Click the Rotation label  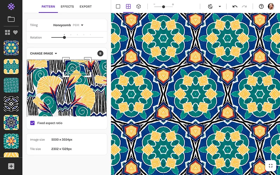(x=36, y=37)
